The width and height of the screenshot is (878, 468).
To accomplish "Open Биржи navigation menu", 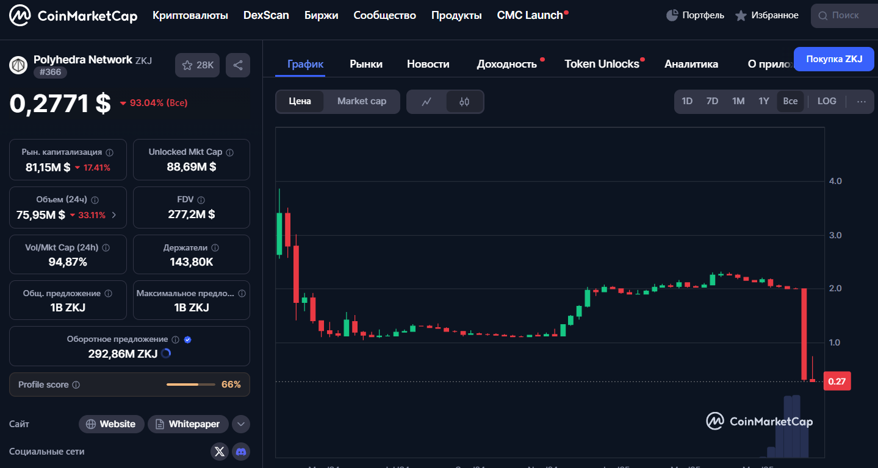I will pos(321,15).
